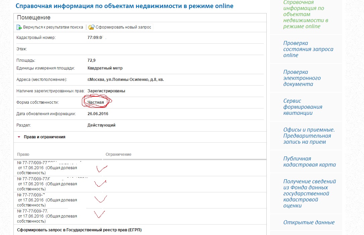Open 'Проверка состояния запроса online' sidebar item
The height and width of the screenshot is (235, 364).
(x=308, y=49)
